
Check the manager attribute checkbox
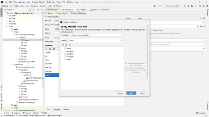coord(65,57)
